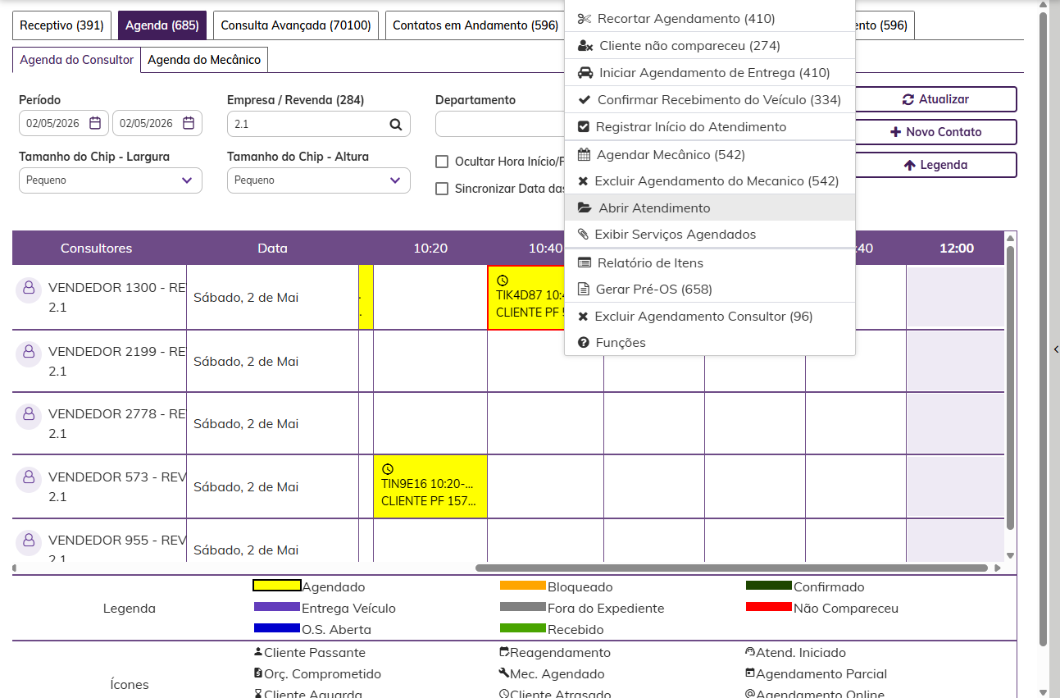Expand Tamanho do Chip - Altura dropdown
Viewport: 1060px width, 698px height.
click(x=319, y=180)
